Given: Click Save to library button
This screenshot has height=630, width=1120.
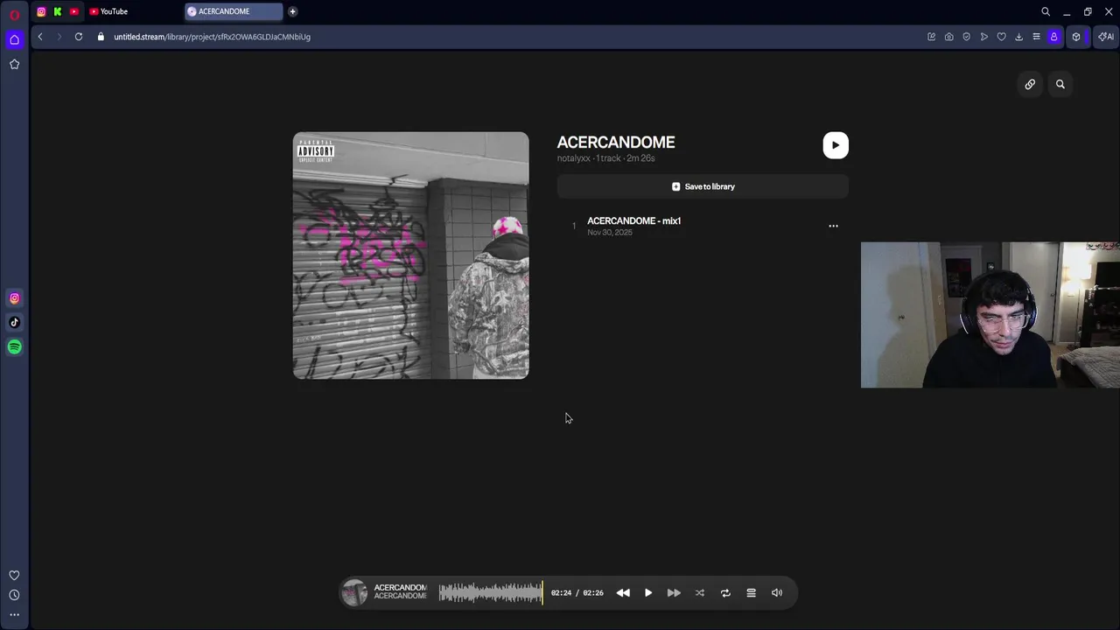Looking at the screenshot, I should 703,186.
